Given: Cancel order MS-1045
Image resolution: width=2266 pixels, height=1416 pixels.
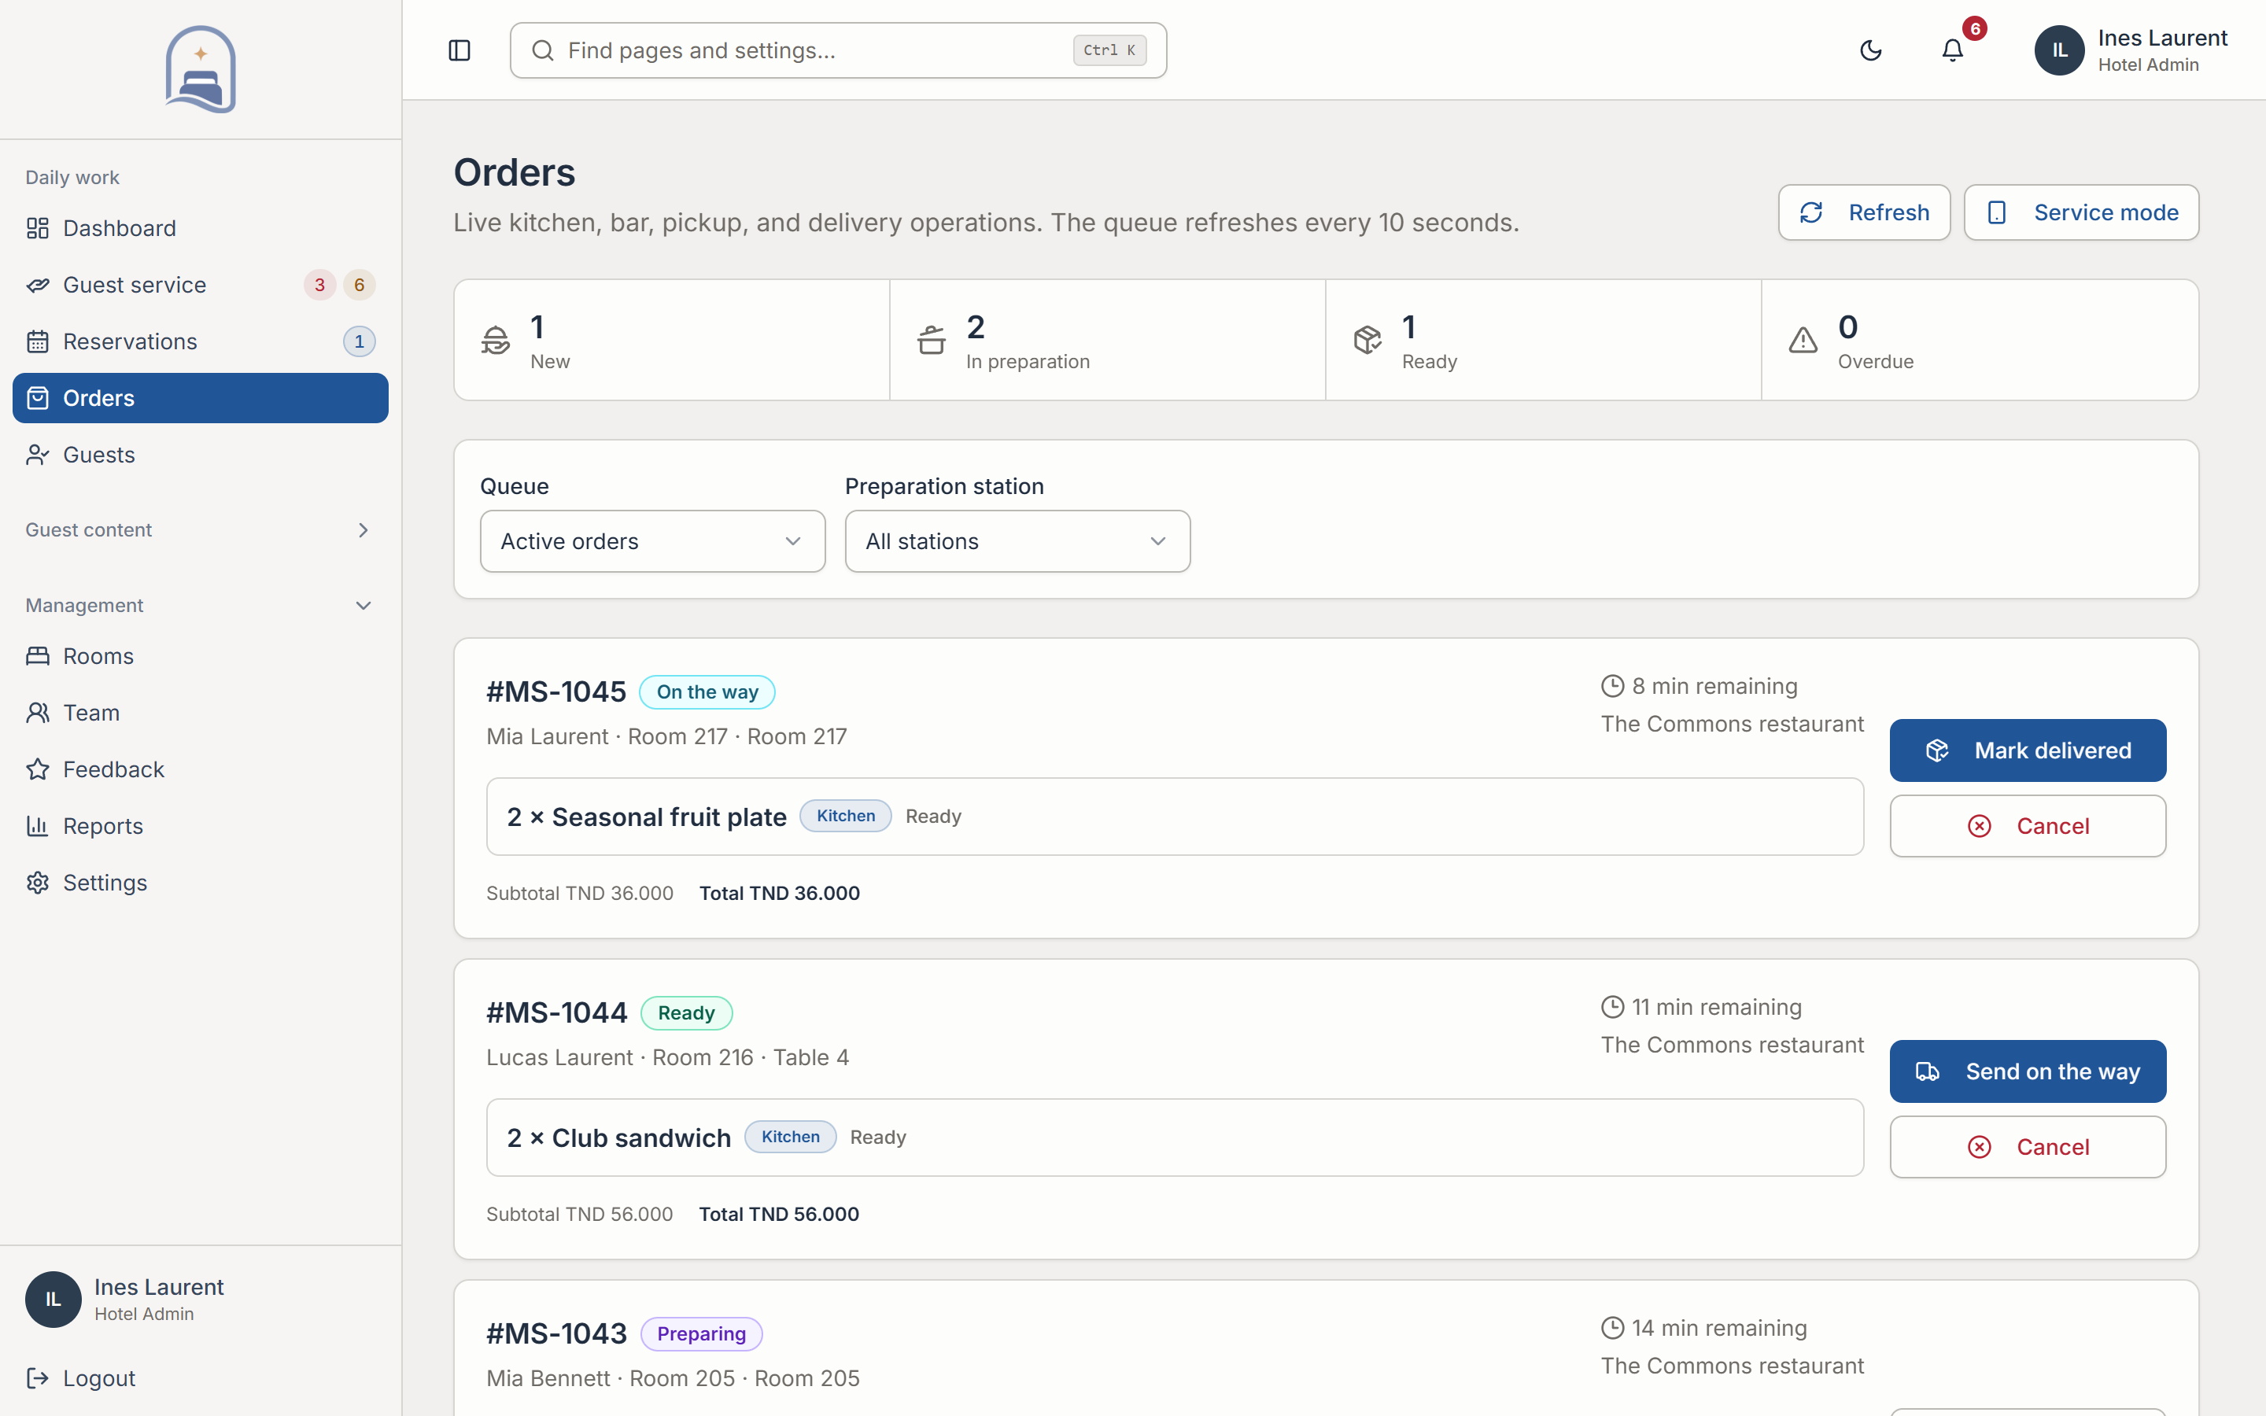Looking at the screenshot, I should (x=2028, y=826).
